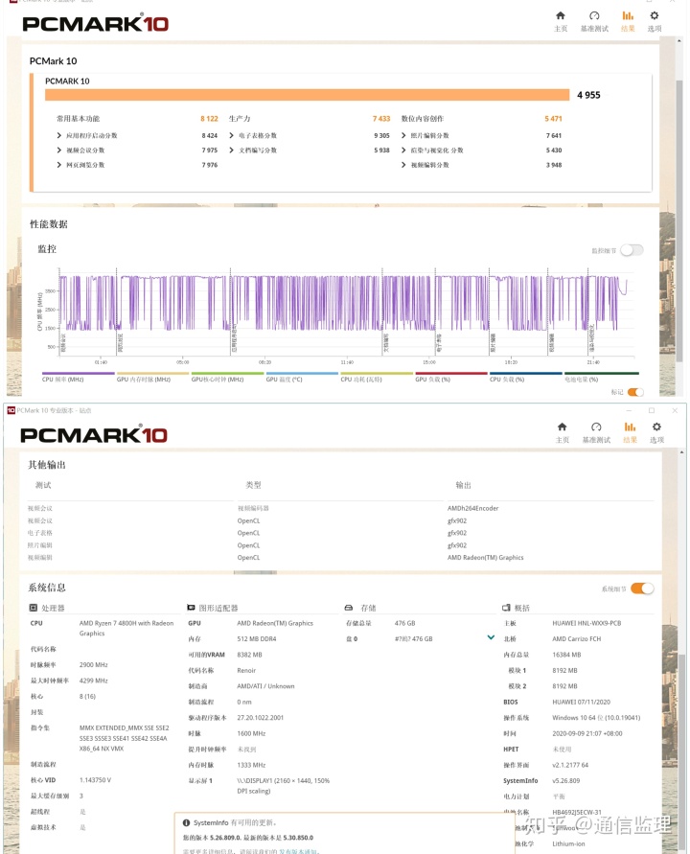Click the 21:40 time mark on chart
This screenshot has width=690, height=854.
(x=593, y=362)
